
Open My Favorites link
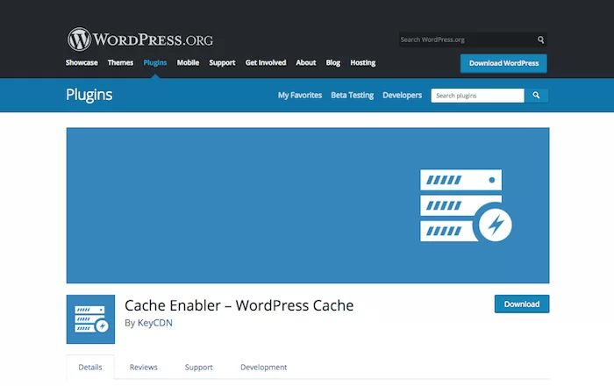[x=300, y=95]
